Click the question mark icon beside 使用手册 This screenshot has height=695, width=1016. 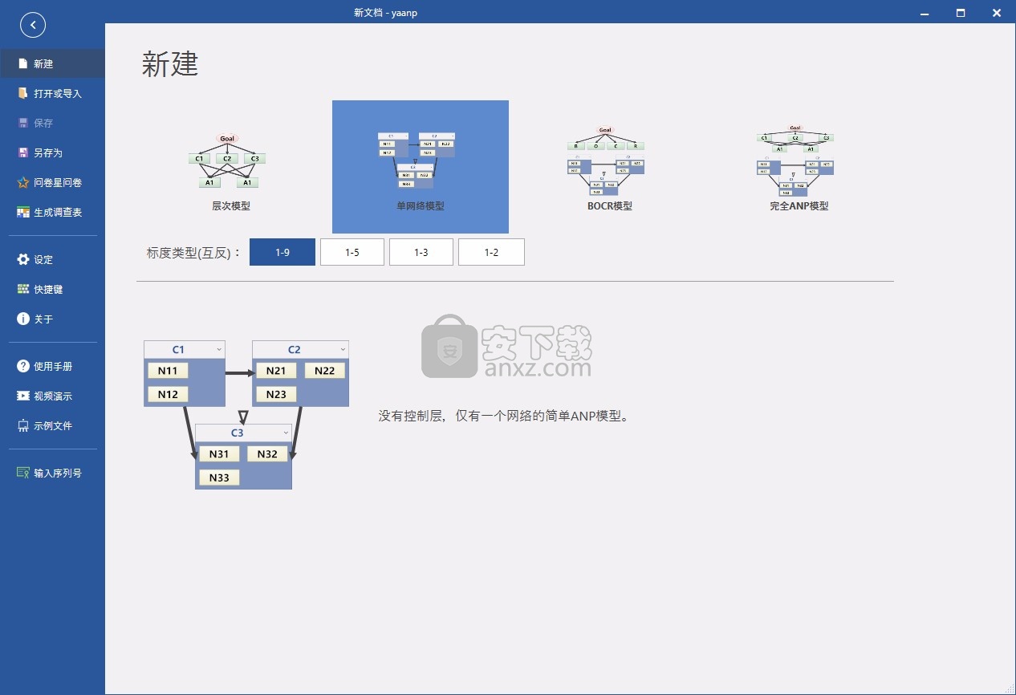23,366
